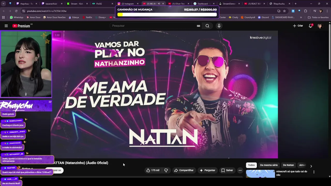The height and width of the screenshot is (186, 331).
Task: Open the YouTube account avatar menu
Action: tap(320, 26)
